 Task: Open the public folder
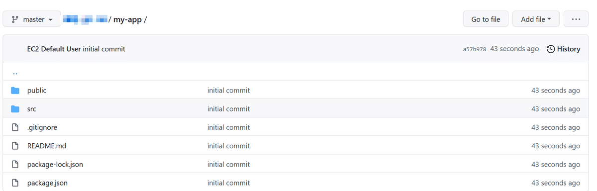37,91
